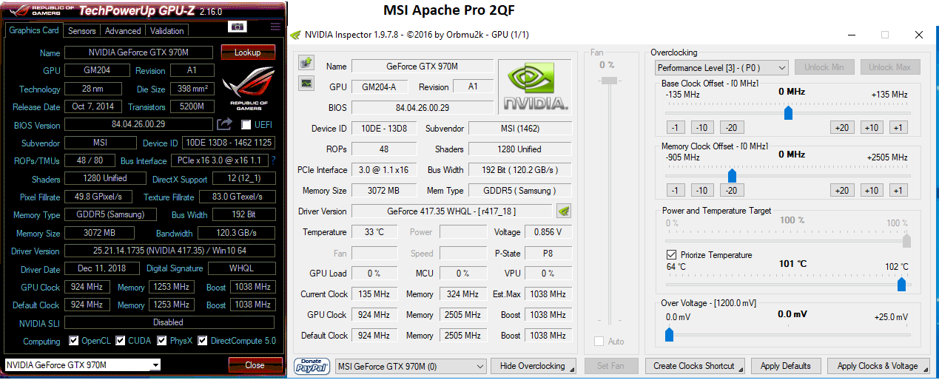The height and width of the screenshot is (380, 939).
Task: Click the PayPal Donate icon
Action: point(312,366)
